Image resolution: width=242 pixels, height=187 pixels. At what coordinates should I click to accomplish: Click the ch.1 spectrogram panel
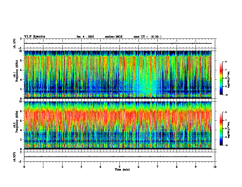coord(118,75)
